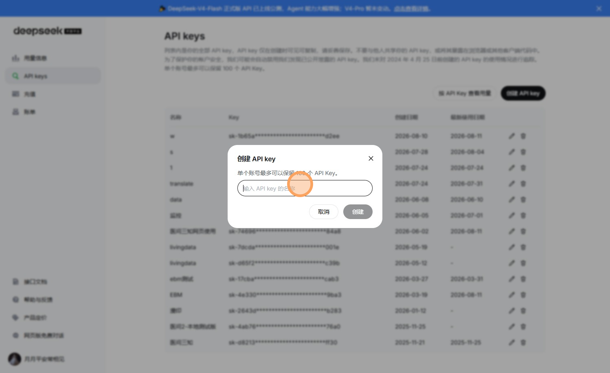This screenshot has width=610, height=373.
Task: Edit the key named translate
Action: [512, 184]
